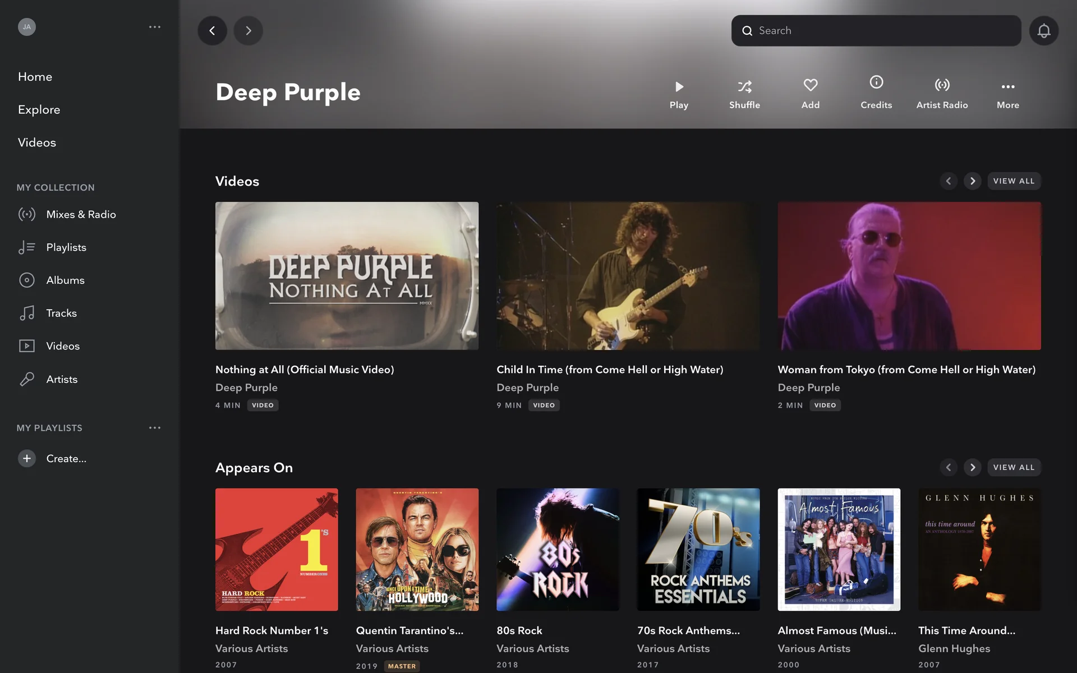The width and height of the screenshot is (1077, 673).
Task: Shuffle Deep Purple's tracks
Action: (744, 87)
